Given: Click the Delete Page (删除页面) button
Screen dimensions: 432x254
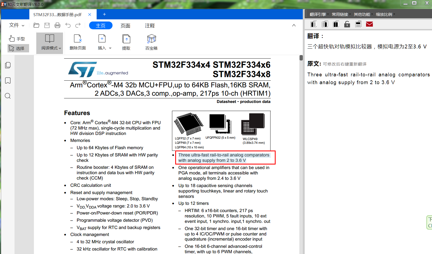Looking at the screenshot, I should click(x=78, y=42).
